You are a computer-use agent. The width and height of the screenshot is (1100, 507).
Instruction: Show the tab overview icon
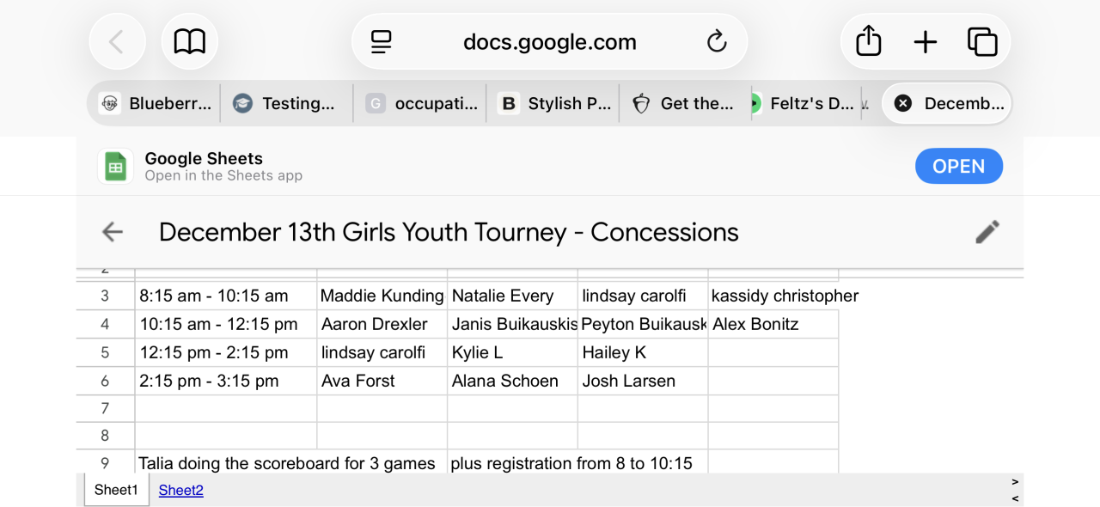tap(981, 41)
